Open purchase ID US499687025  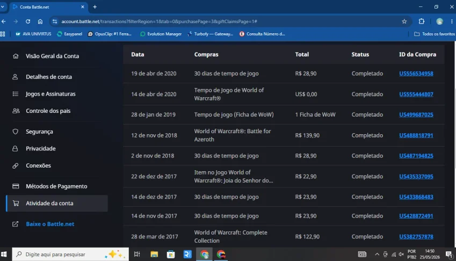pyautogui.click(x=416, y=115)
